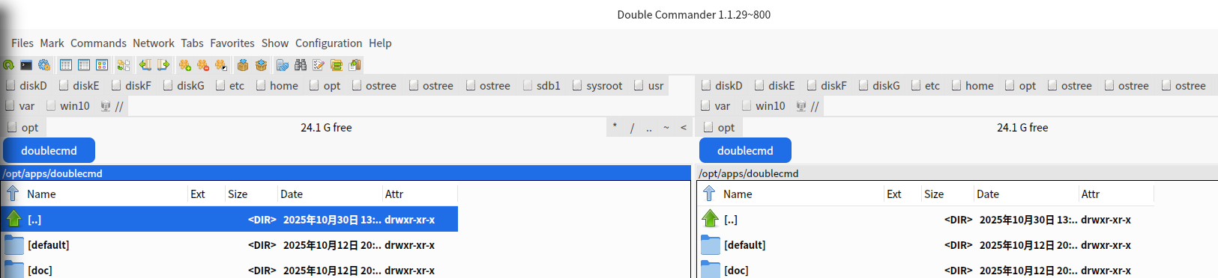Open Commands menu
Image resolution: width=1218 pixels, height=278 pixels.
point(98,43)
